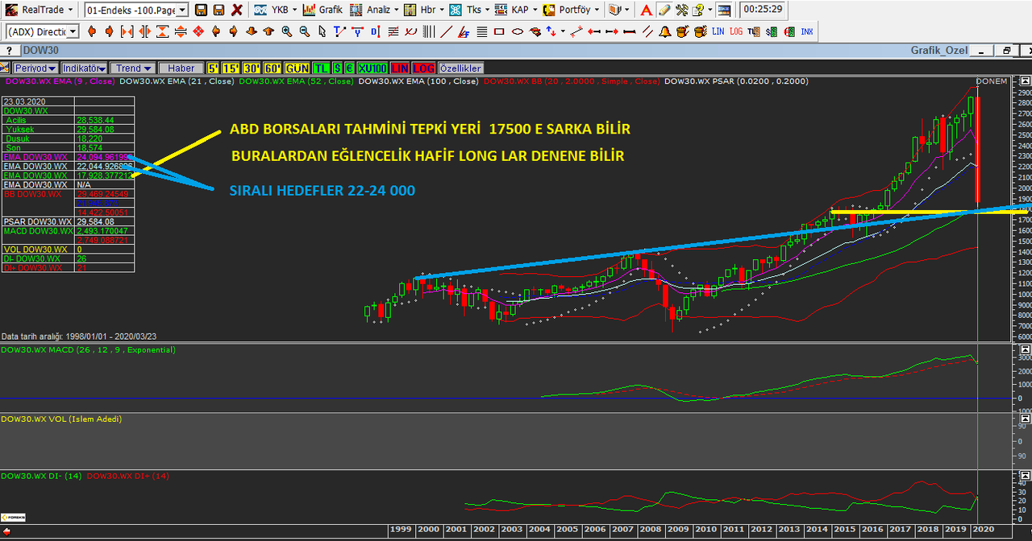
Task: Switch chart currency to green $ button
Action: pyautogui.click(x=337, y=68)
